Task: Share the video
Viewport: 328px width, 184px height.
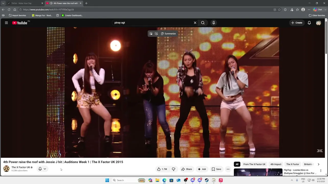Action: (187, 169)
